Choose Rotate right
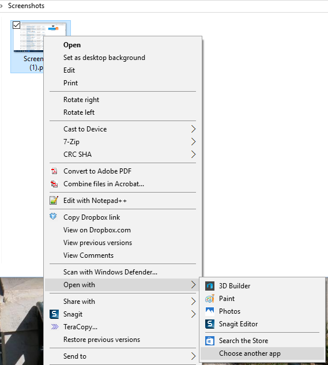The height and width of the screenshot is (365, 328). click(123, 100)
